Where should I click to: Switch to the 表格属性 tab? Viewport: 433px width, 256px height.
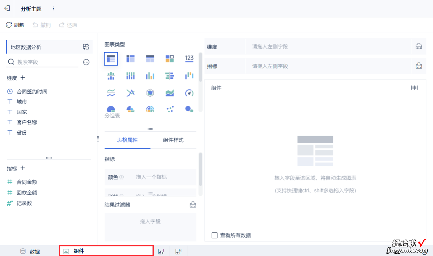128,140
